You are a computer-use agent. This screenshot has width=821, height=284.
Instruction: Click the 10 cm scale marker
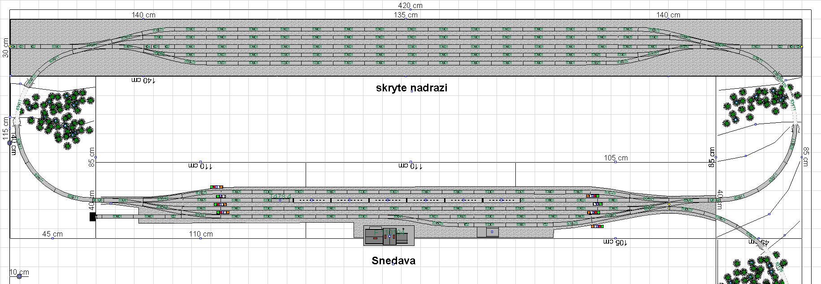[x=19, y=272]
